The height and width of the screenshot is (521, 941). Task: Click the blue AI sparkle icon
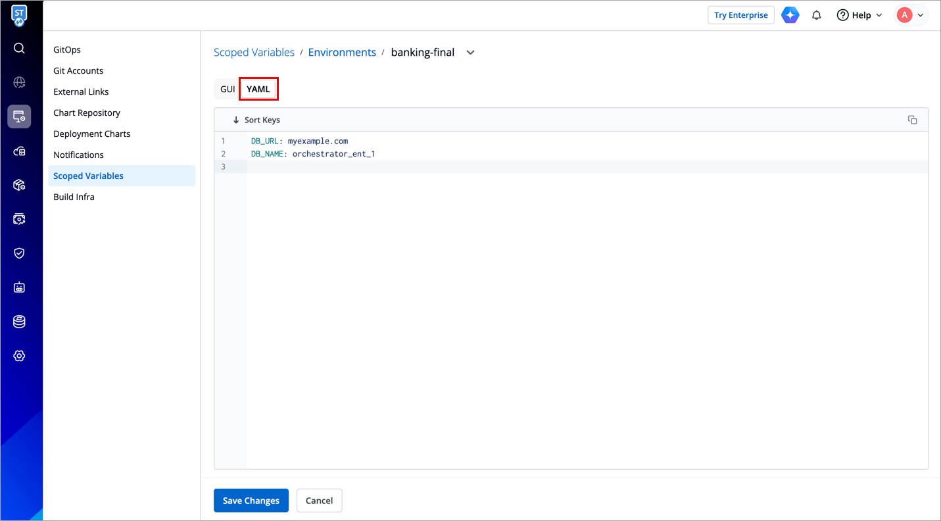pos(790,15)
